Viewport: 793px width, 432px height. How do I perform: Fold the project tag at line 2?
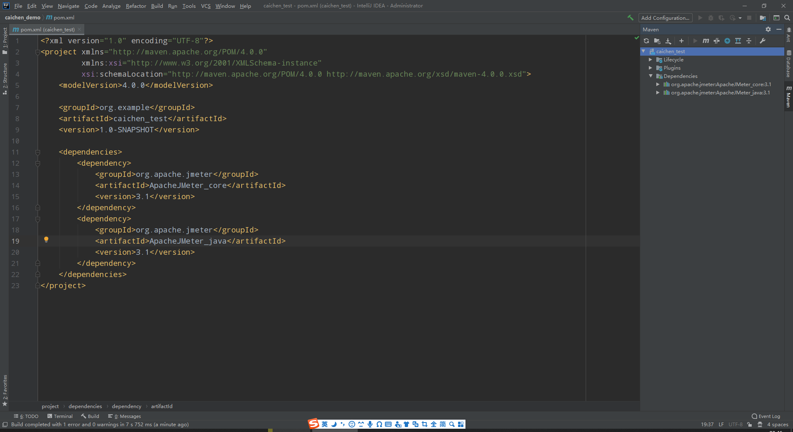(38, 52)
